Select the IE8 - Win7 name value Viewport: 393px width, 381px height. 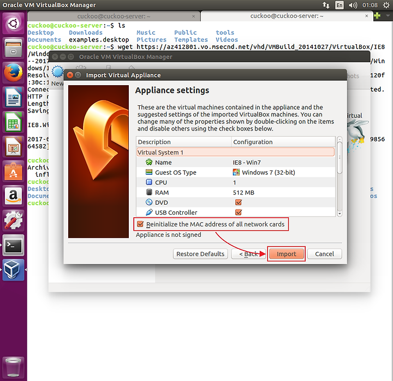coord(247,163)
